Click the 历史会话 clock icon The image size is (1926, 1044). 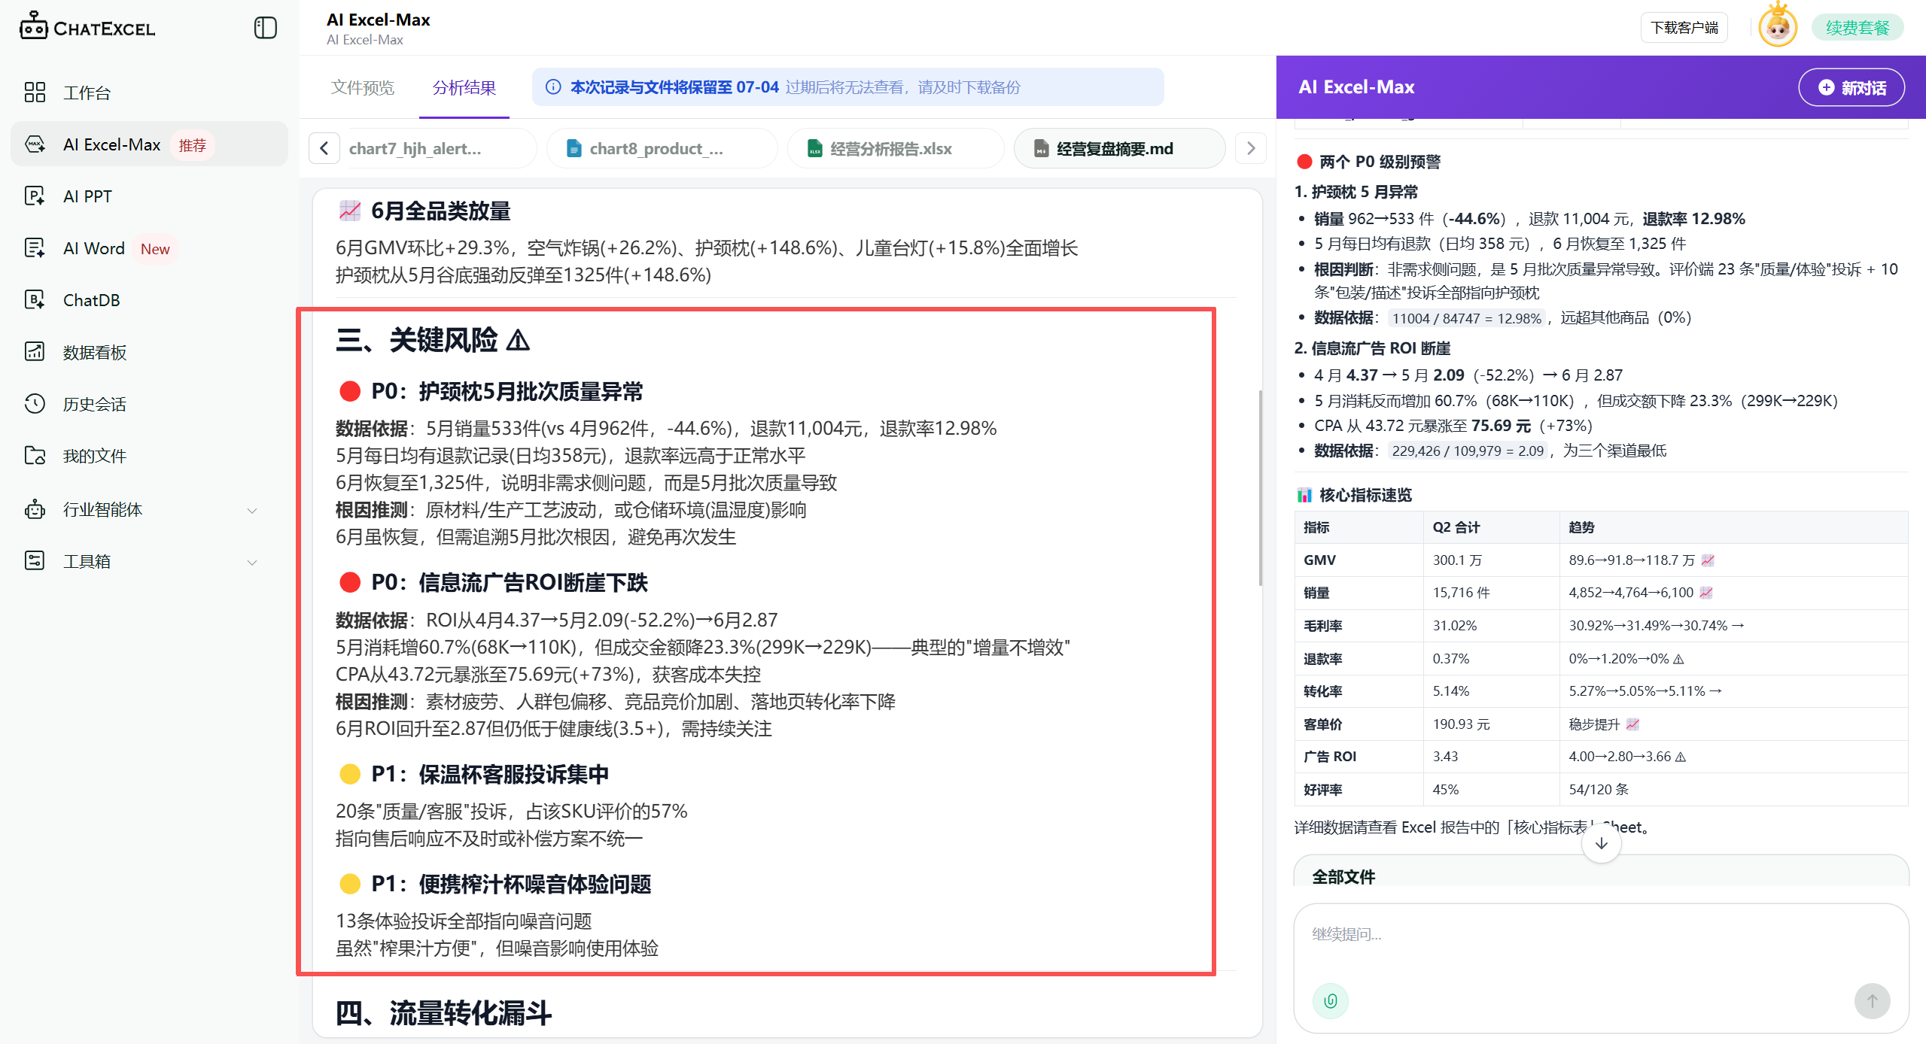point(35,404)
